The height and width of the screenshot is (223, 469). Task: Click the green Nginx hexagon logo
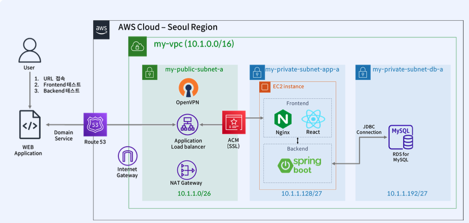[282, 119]
